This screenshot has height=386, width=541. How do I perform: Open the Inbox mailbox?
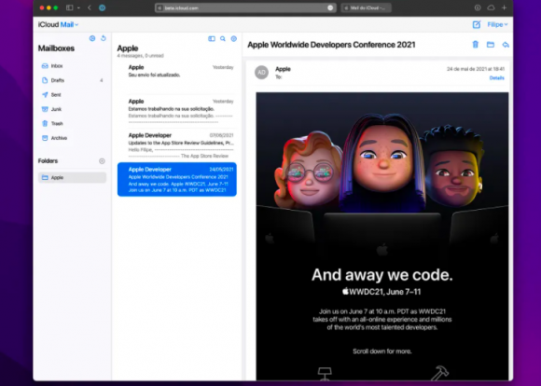pos(72,66)
